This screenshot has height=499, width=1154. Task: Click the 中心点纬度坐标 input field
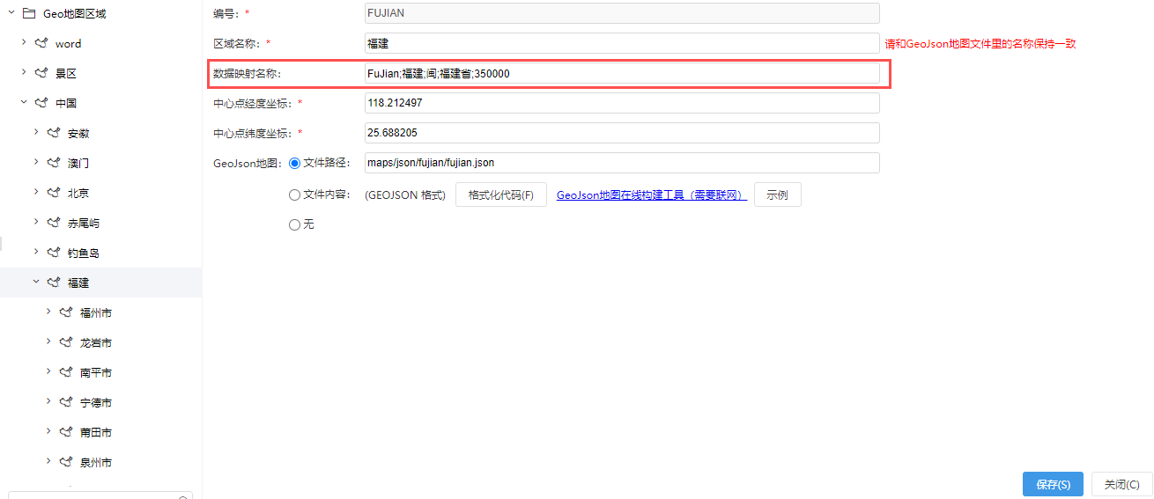click(622, 133)
